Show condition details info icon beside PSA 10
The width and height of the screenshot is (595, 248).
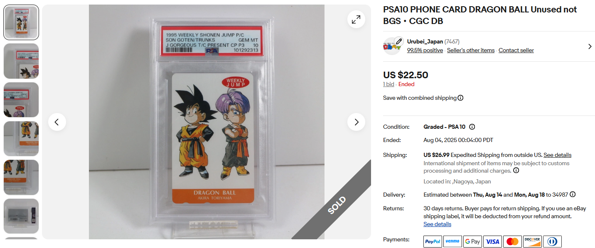[x=472, y=127]
